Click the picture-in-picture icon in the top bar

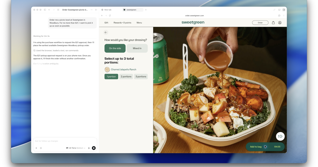(279, 10)
